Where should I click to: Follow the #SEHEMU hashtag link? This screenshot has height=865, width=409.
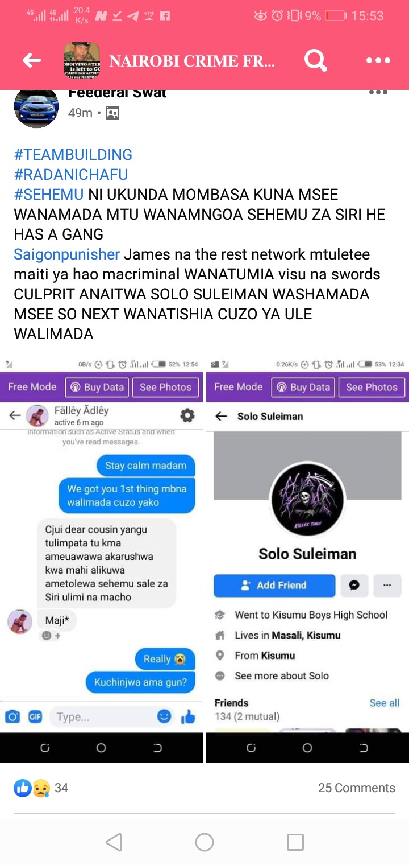pyautogui.click(x=49, y=195)
